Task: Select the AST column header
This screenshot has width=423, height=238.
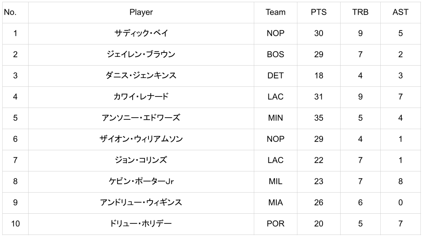Action: 400,12
